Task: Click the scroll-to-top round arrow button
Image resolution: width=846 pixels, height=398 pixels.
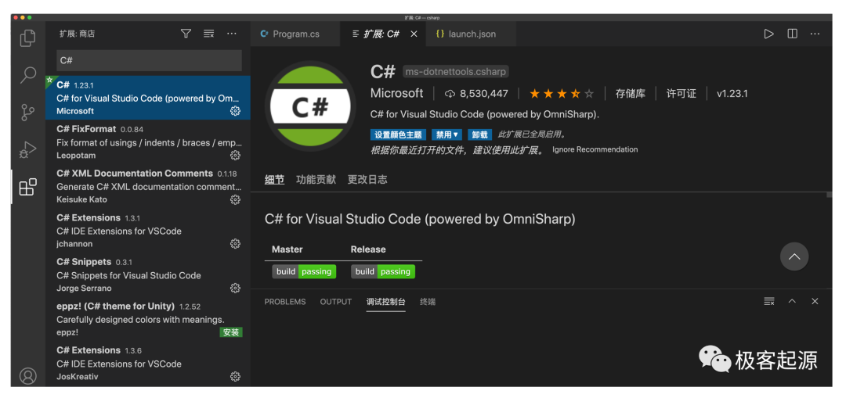Action: click(x=794, y=256)
